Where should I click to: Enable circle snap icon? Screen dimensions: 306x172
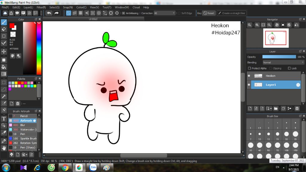tap(99, 13)
